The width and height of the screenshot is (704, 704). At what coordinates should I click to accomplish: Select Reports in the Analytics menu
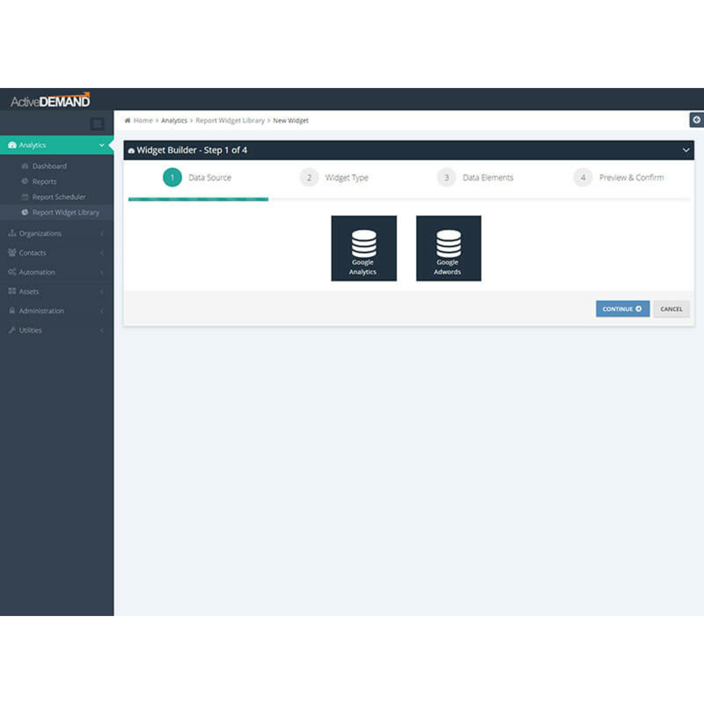coord(43,181)
